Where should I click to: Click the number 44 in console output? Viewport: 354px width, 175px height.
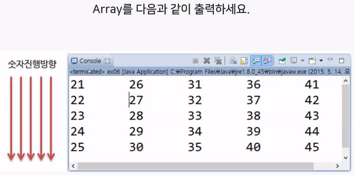point(312,131)
